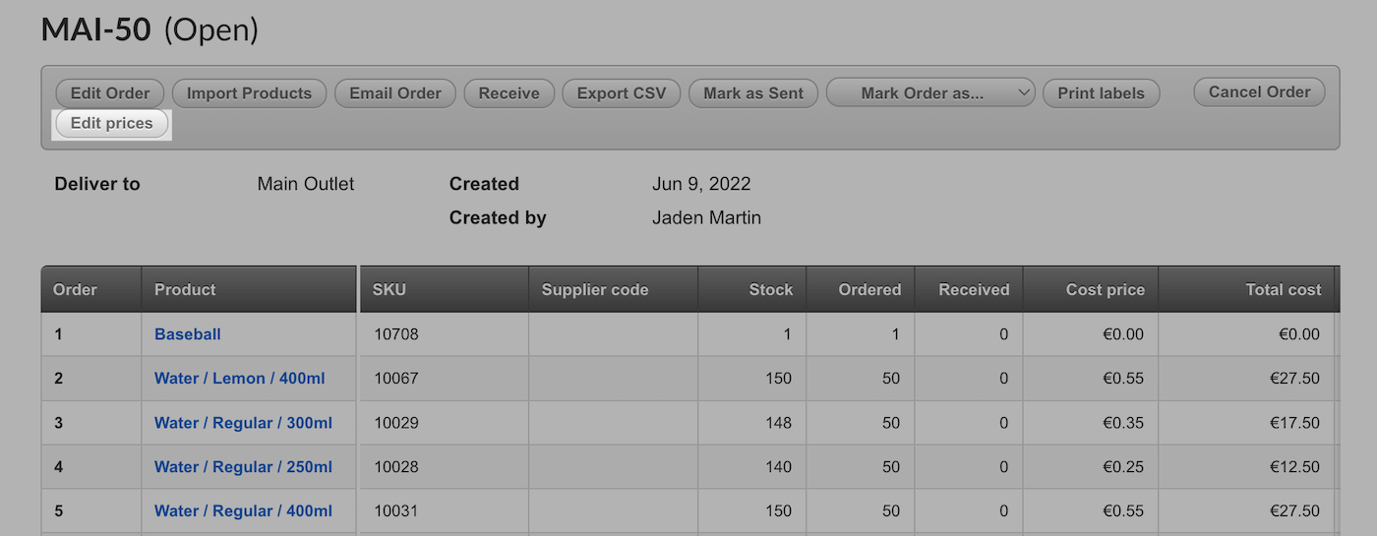Click the SKU column header
The width and height of the screenshot is (1377, 536).
coord(389,289)
